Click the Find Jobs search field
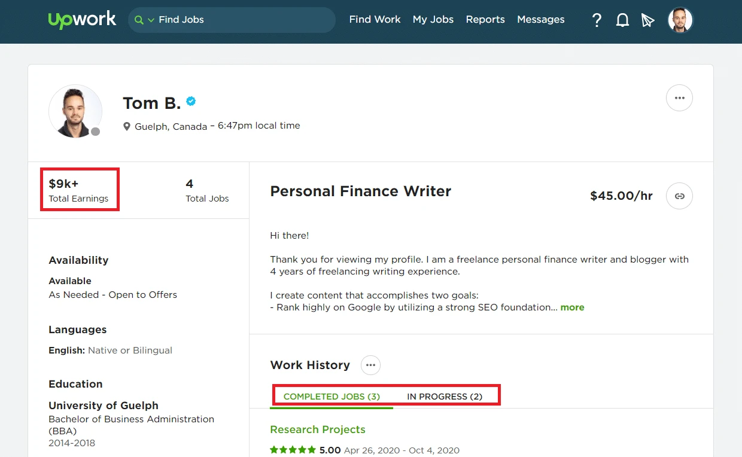Image resolution: width=742 pixels, height=457 pixels. tap(239, 20)
